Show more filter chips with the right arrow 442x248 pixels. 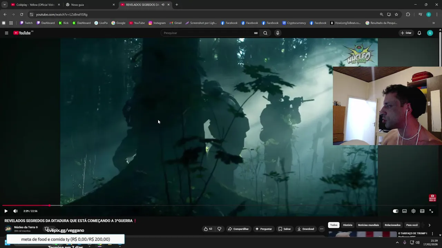pos(429,225)
